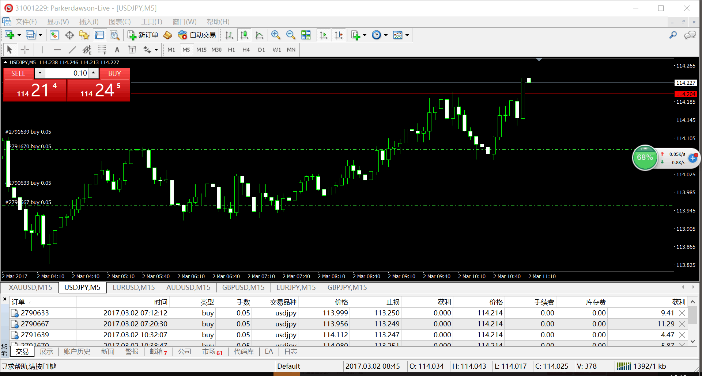Toggle chart shift
This screenshot has height=376, width=702.
pyautogui.click(x=339, y=35)
